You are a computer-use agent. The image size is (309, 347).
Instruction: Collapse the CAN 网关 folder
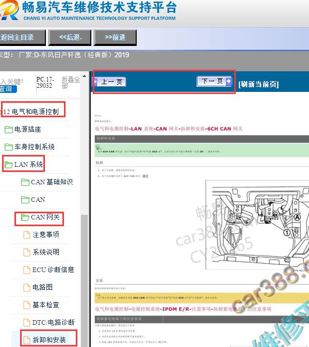(45, 217)
